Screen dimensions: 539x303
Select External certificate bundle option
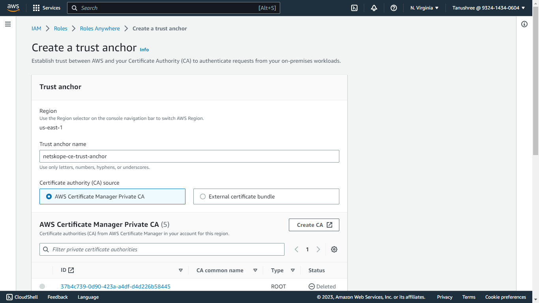tap(266, 196)
